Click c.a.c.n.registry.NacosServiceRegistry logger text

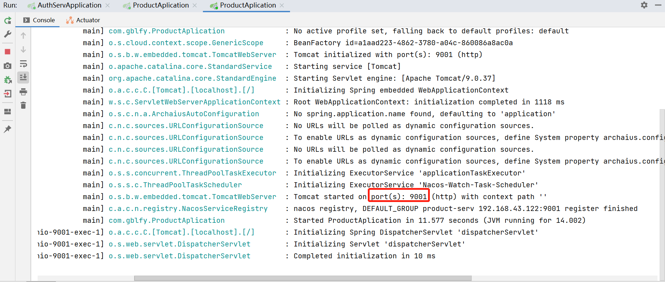pyautogui.click(x=188, y=208)
